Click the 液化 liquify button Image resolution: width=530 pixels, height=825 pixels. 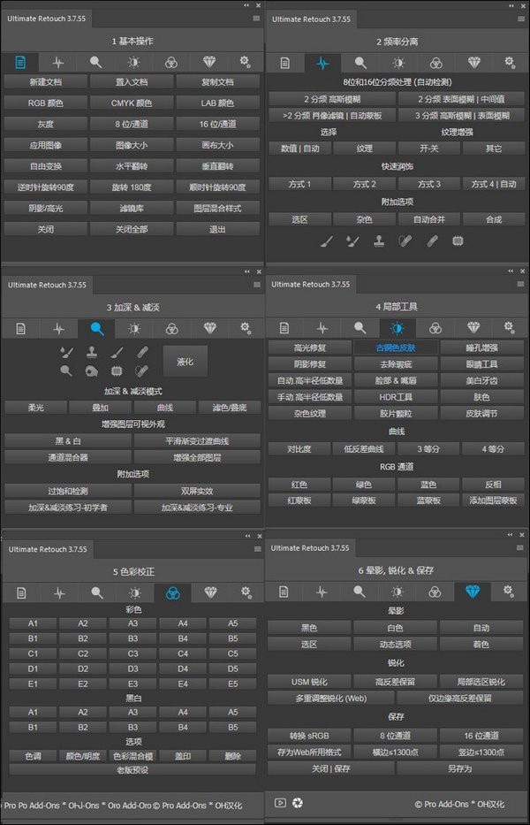point(185,362)
